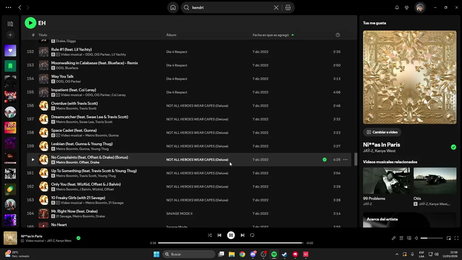Skip to the next track

pos(243,235)
